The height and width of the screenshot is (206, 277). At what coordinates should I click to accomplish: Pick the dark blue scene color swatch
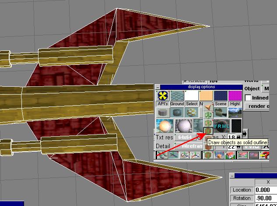click(x=221, y=95)
